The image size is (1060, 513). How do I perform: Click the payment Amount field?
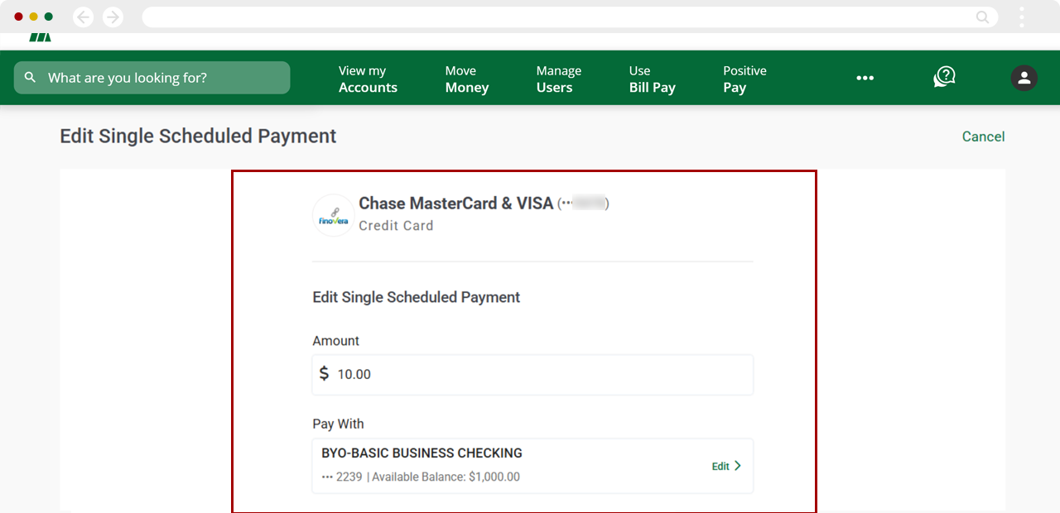(x=532, y=374)
